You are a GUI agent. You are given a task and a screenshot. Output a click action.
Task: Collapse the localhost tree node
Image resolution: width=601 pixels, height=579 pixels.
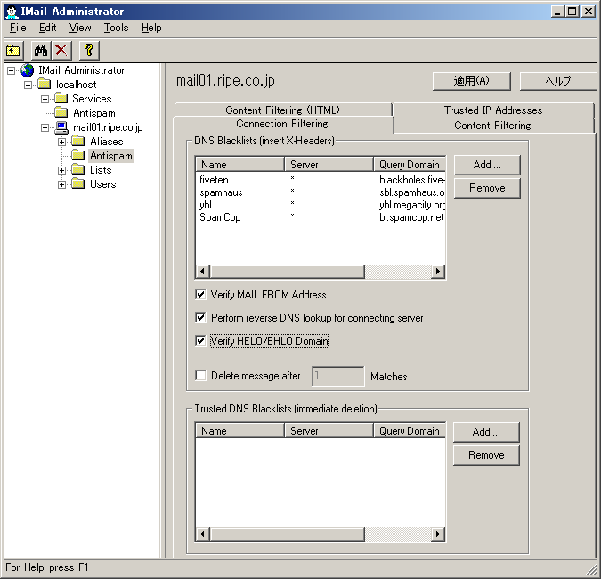point(28,85)
